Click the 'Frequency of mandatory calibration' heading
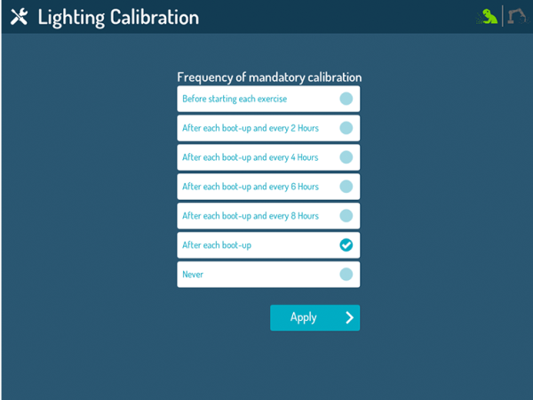 click(269, 77)
